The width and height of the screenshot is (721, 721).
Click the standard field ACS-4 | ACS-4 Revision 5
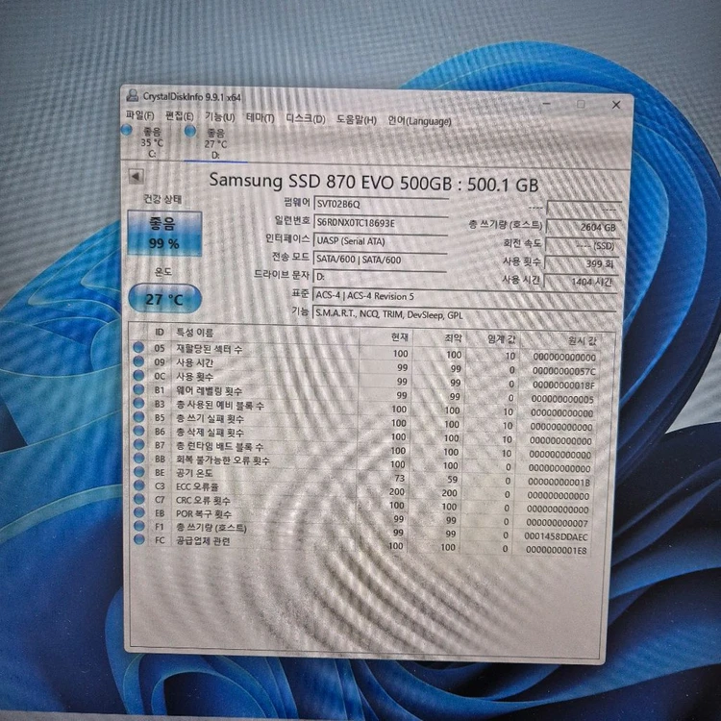point(465,297)
